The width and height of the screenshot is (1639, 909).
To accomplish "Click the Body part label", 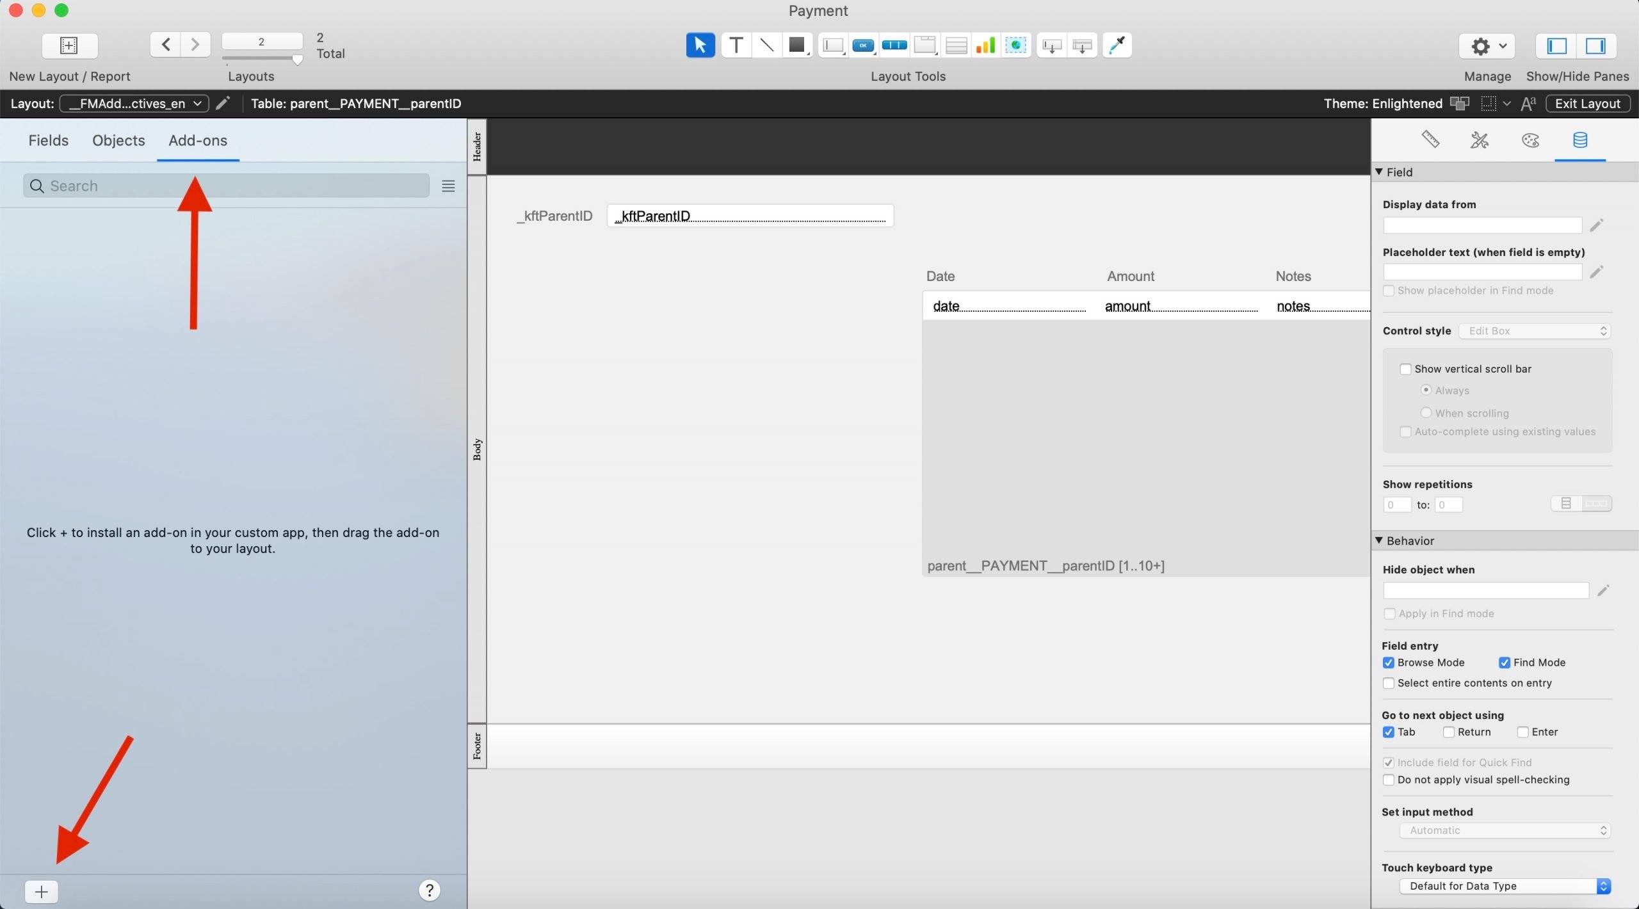I will 477,449.
